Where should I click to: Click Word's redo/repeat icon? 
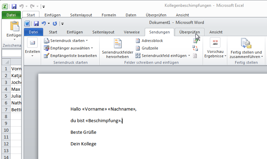[55, 24]
